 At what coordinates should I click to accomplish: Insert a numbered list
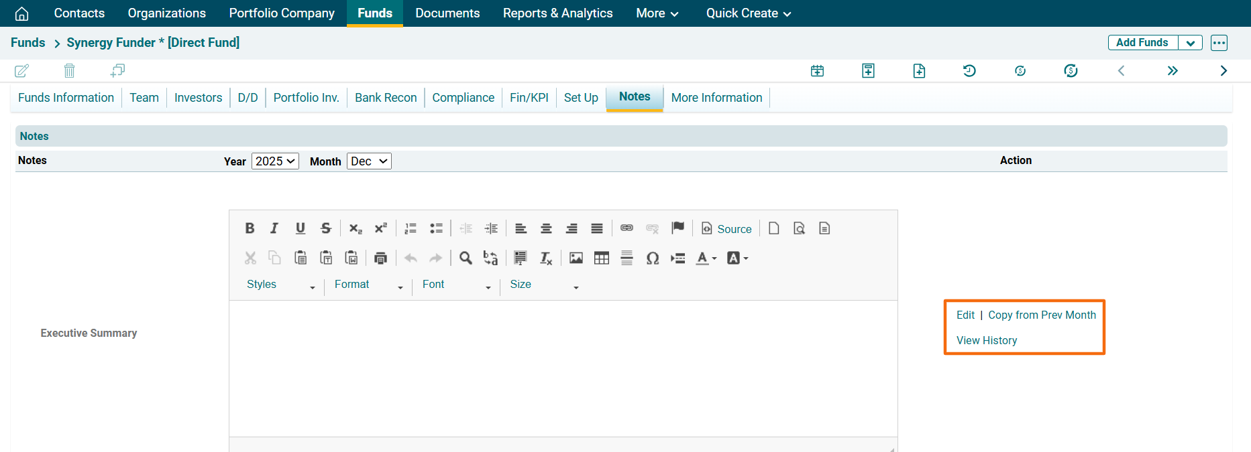click(x=411, y=228)
